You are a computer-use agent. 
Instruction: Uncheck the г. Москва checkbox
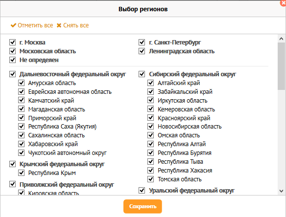click(x=12, y=42)
